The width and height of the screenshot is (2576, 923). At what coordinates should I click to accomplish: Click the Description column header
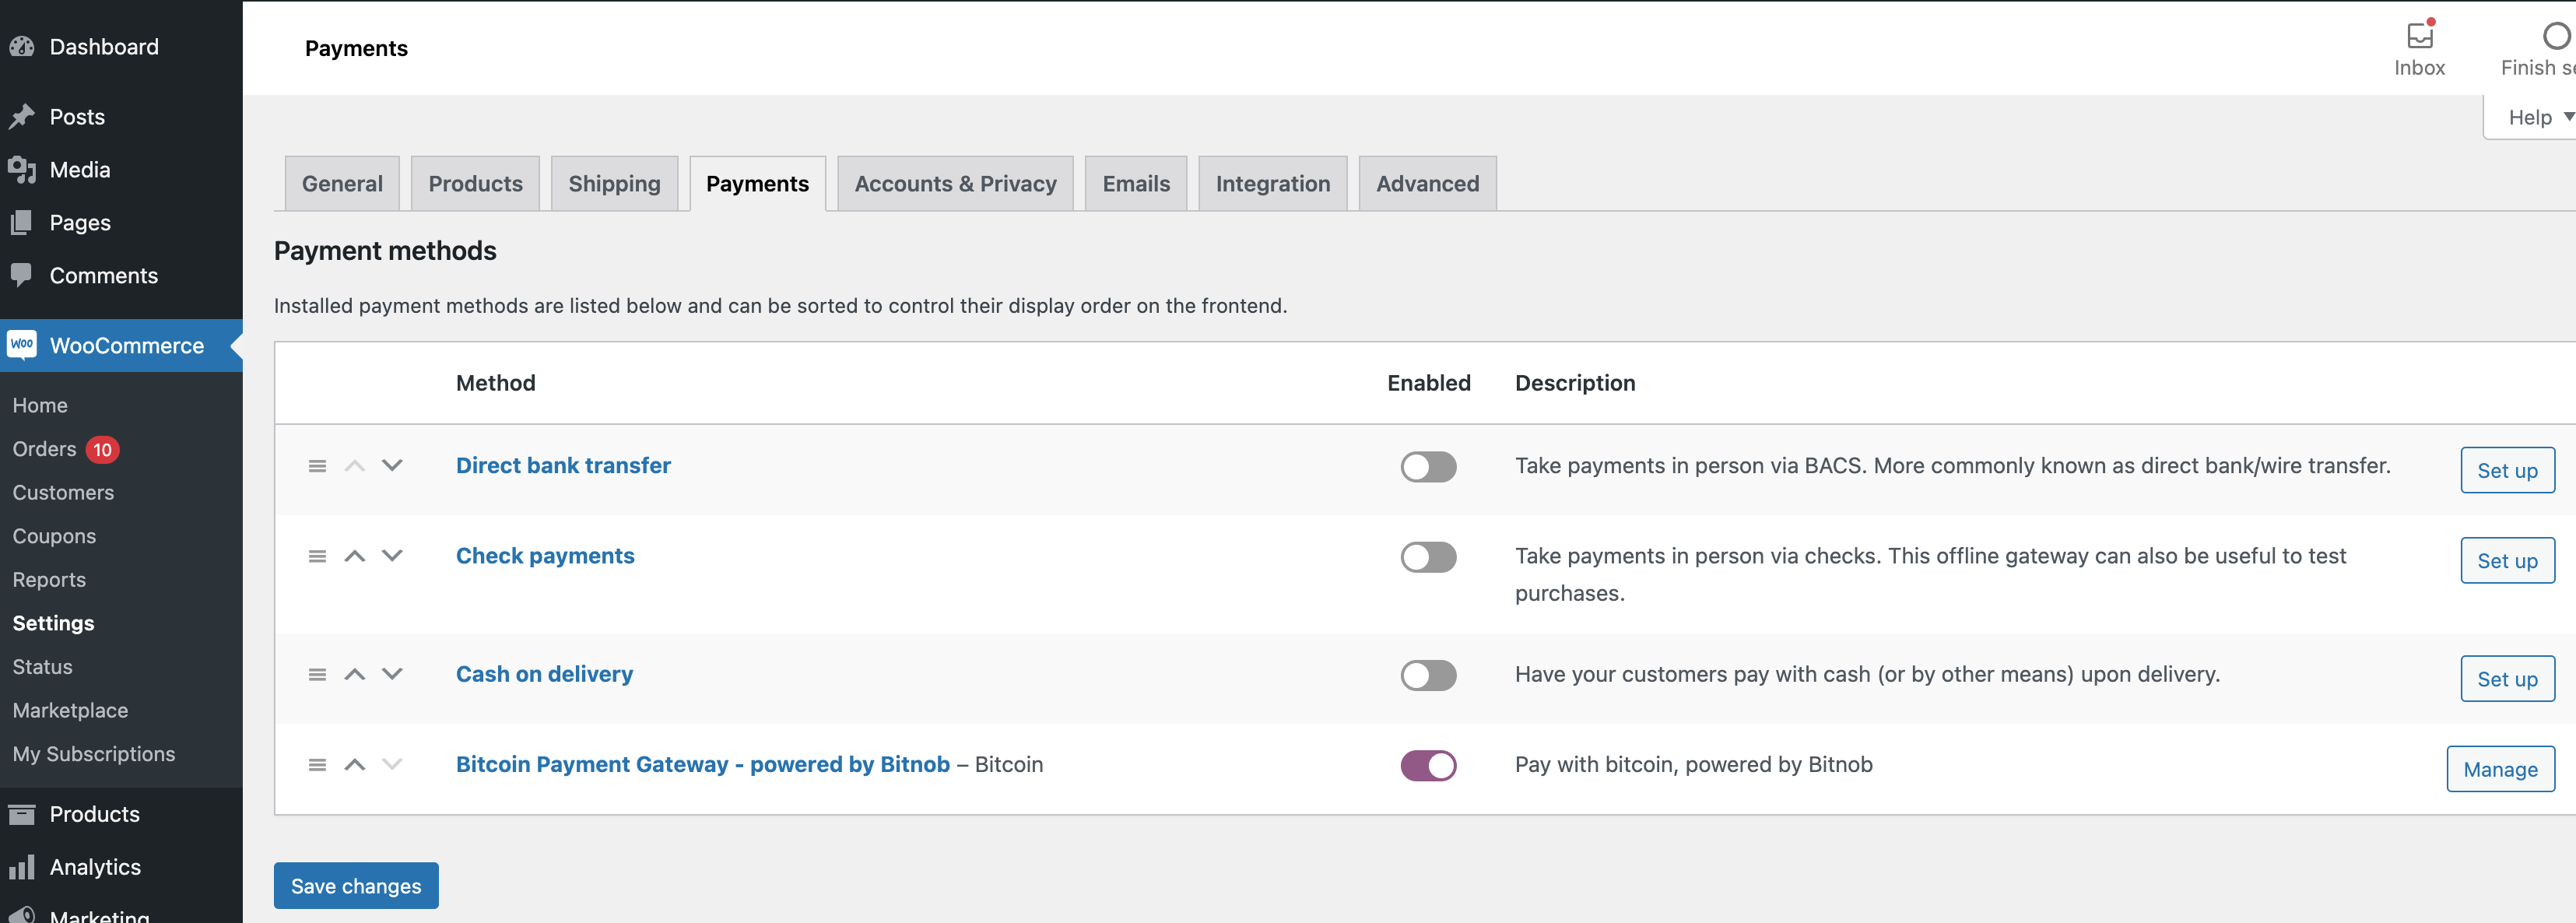click(1575, 384)
